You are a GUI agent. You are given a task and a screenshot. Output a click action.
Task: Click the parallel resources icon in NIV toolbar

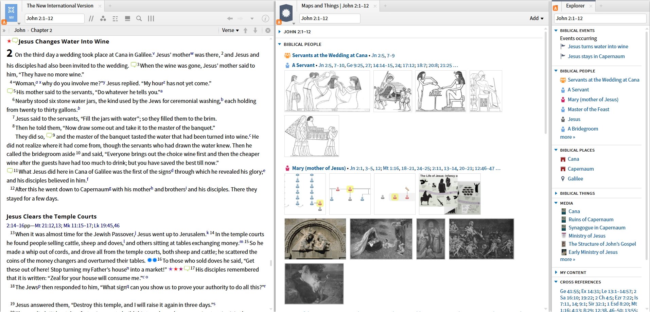91,19
